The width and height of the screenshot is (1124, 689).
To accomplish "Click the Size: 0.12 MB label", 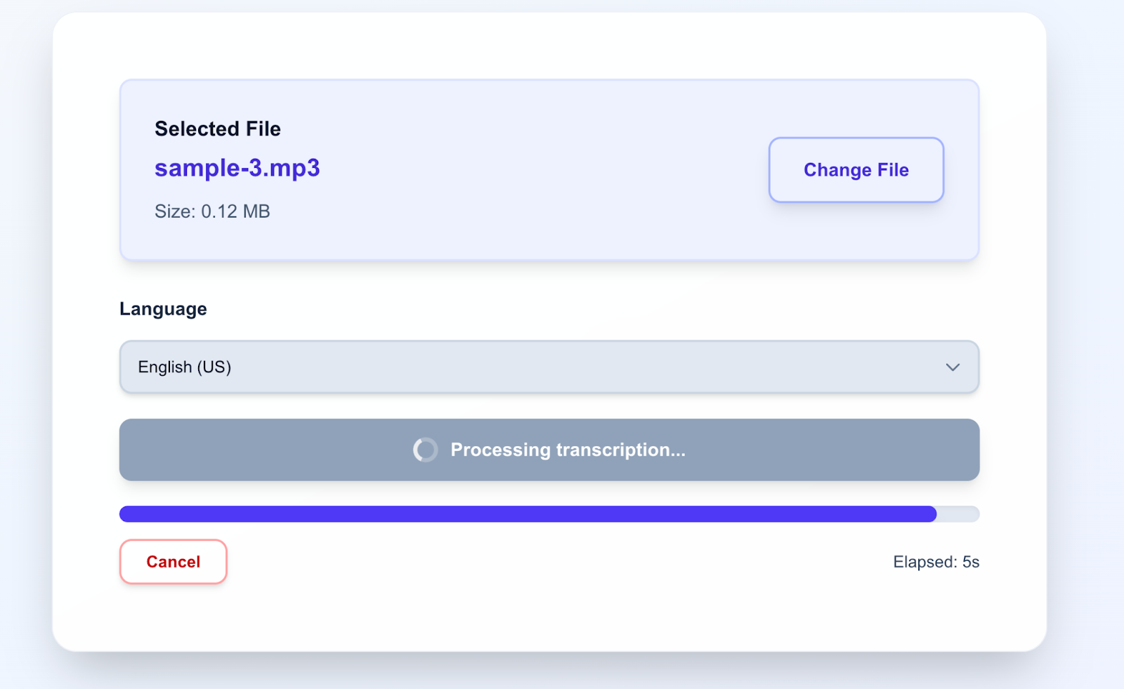I will click(212, 211).
